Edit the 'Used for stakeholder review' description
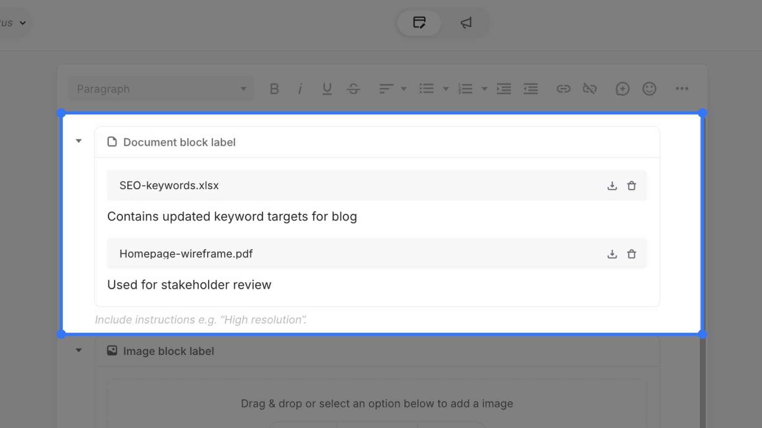Screen dimensions: 762x428 (189, 285)
